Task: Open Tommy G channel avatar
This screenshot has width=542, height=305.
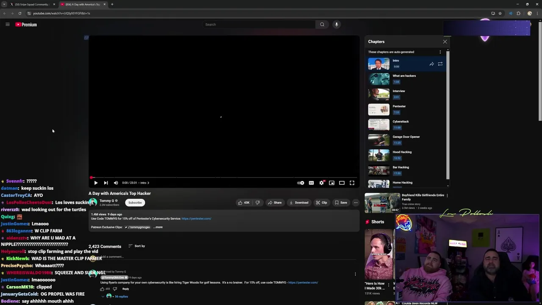Action: [93, 202]
